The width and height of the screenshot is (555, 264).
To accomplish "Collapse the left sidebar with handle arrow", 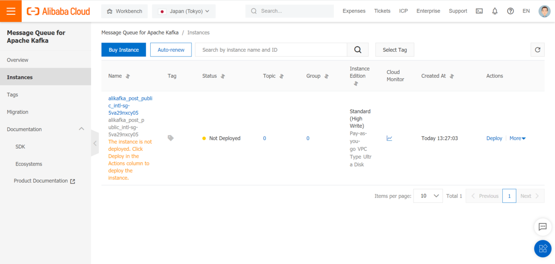I will (x=95, y=143).
